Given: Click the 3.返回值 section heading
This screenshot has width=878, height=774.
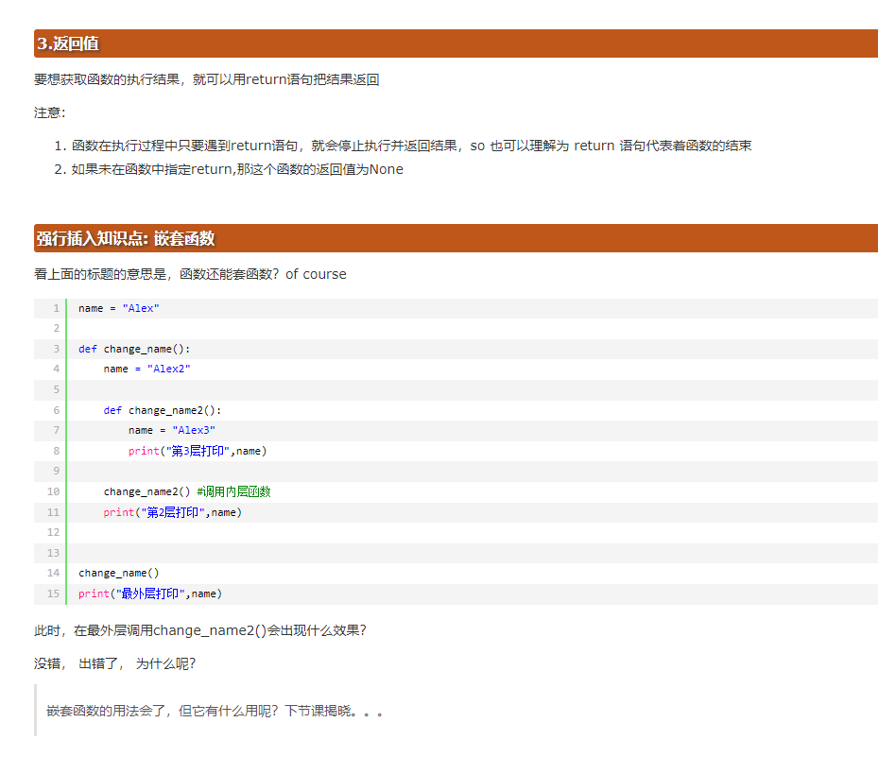Looking at the screenshot, I should point(67,43).
